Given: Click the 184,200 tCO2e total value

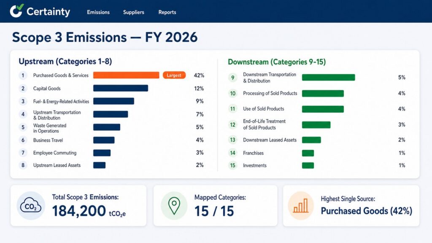Looking at the screenshot, I should point(89,211).
